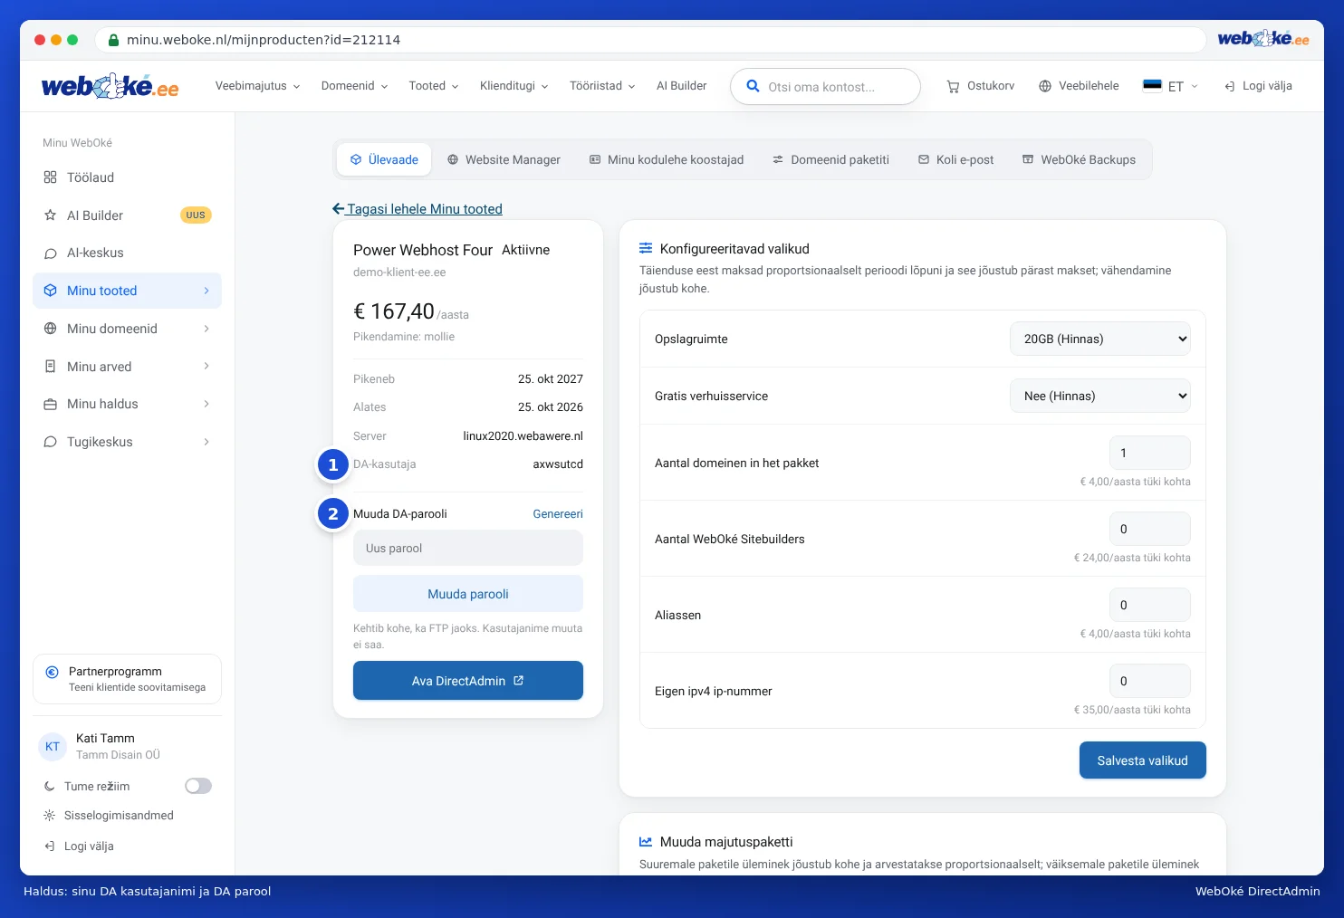
Task: Click Minu arved invoice icon
Action: [50, 367]
